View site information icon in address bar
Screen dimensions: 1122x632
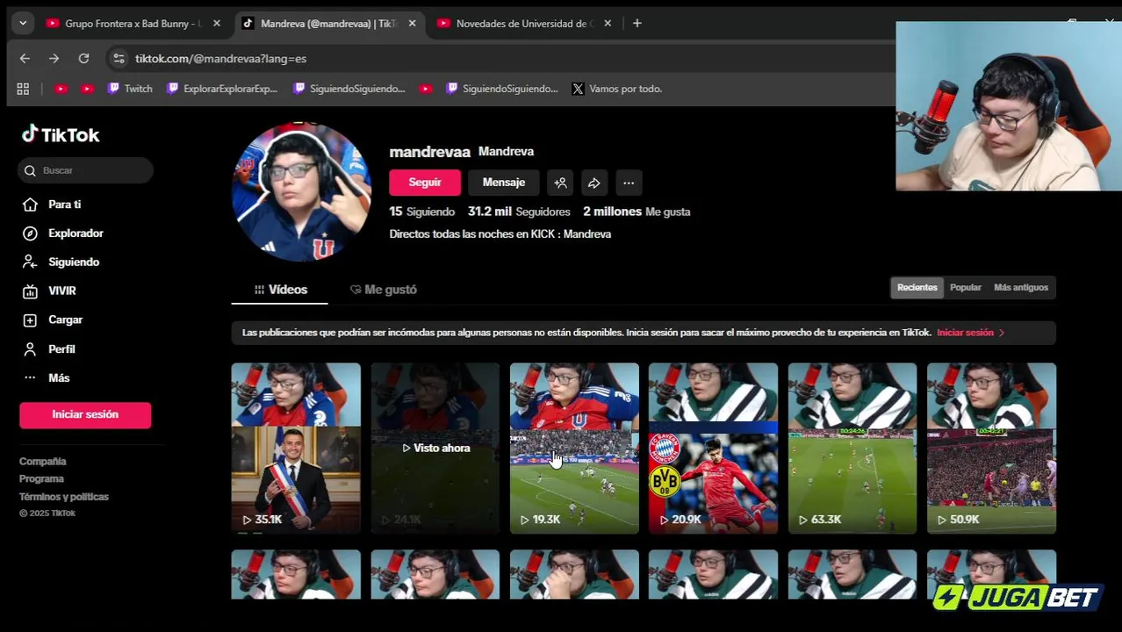[119, 58]
